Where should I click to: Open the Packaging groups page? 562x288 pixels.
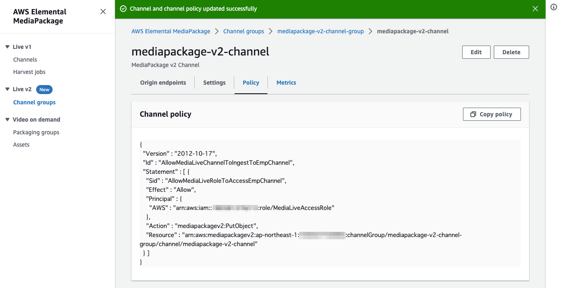[36, 132]
